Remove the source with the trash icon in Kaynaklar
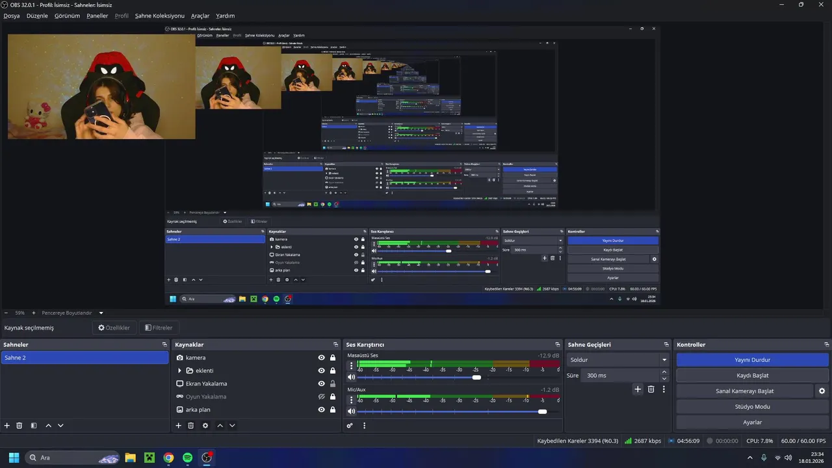The height and width of the screenshot is (468, 832). click(191, 426)
